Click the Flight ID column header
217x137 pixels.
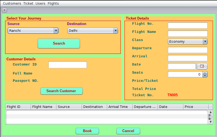click(18, 107)
